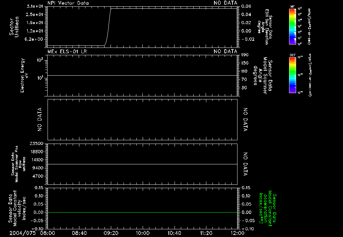
Task: Click the '30' Scanner Angle tick
Action: 244,88
